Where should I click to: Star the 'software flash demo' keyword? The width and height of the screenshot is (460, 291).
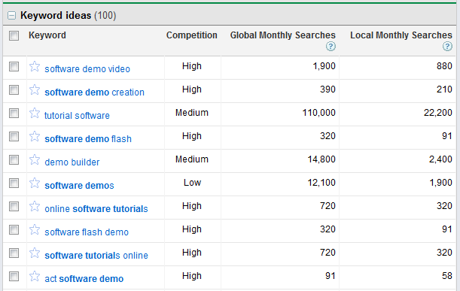click(x=35, y=229)
